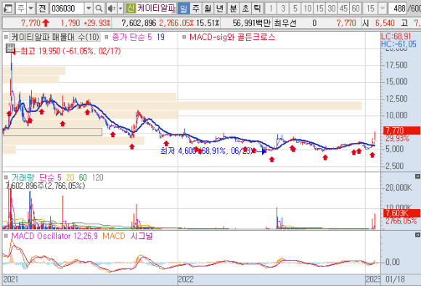The width and height of the screenshot is (421, 286).
Task: Select 년 yearly chart period
Action: (220, 9)
